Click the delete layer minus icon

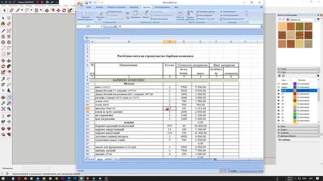[283, 76]
